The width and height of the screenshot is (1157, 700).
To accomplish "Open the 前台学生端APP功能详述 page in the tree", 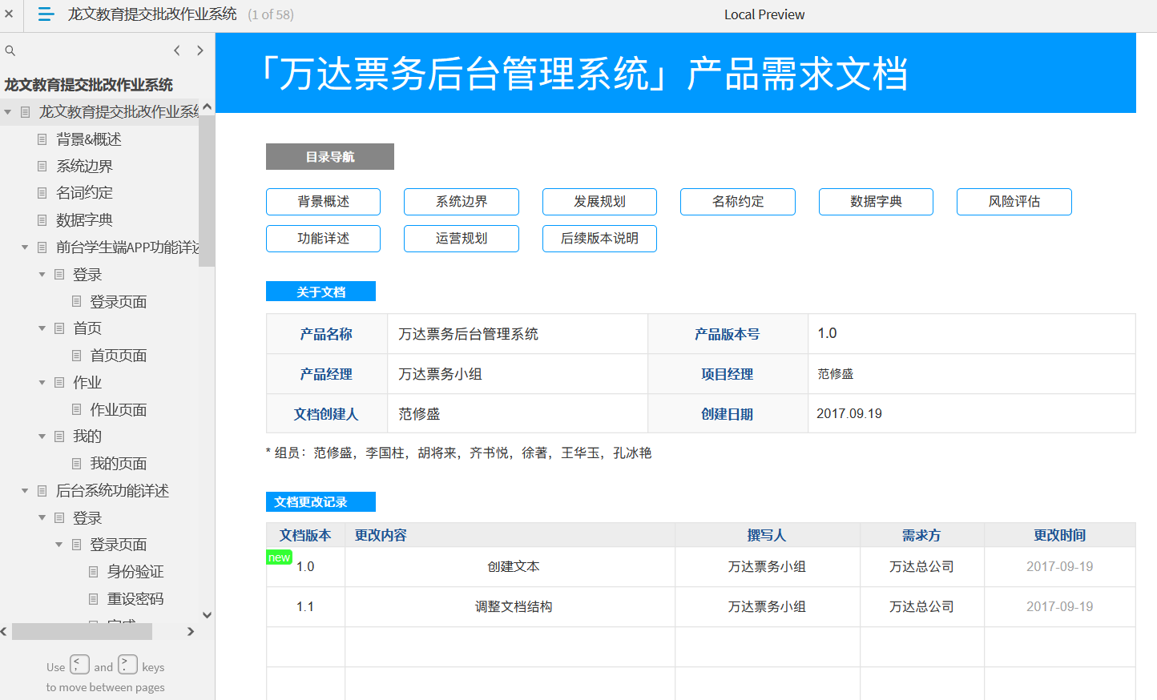I will (x=127, y=247).
